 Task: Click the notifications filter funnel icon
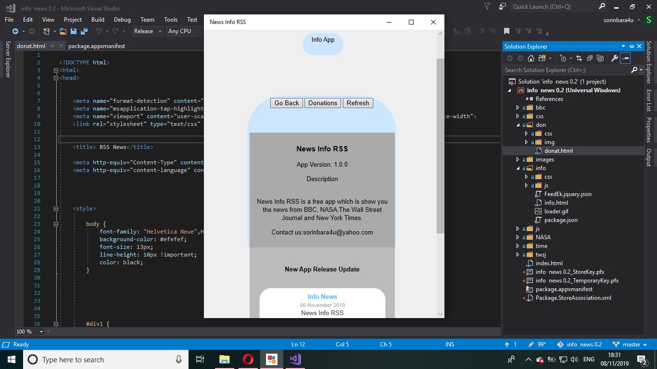[x=487, y=6]
